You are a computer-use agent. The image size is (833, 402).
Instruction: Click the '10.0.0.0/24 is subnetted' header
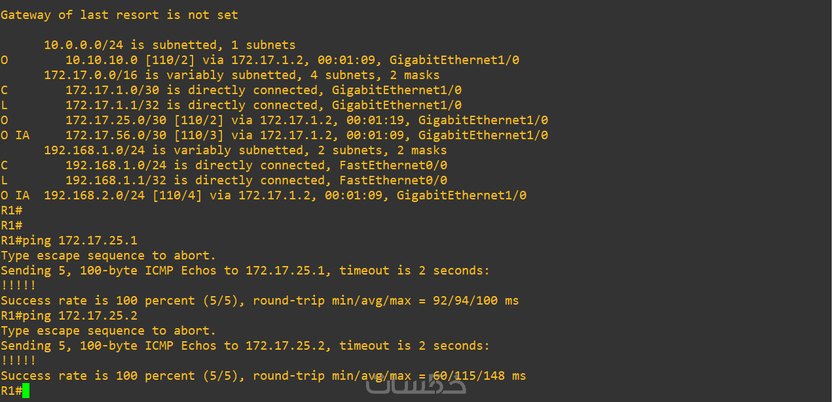point(169,45)
